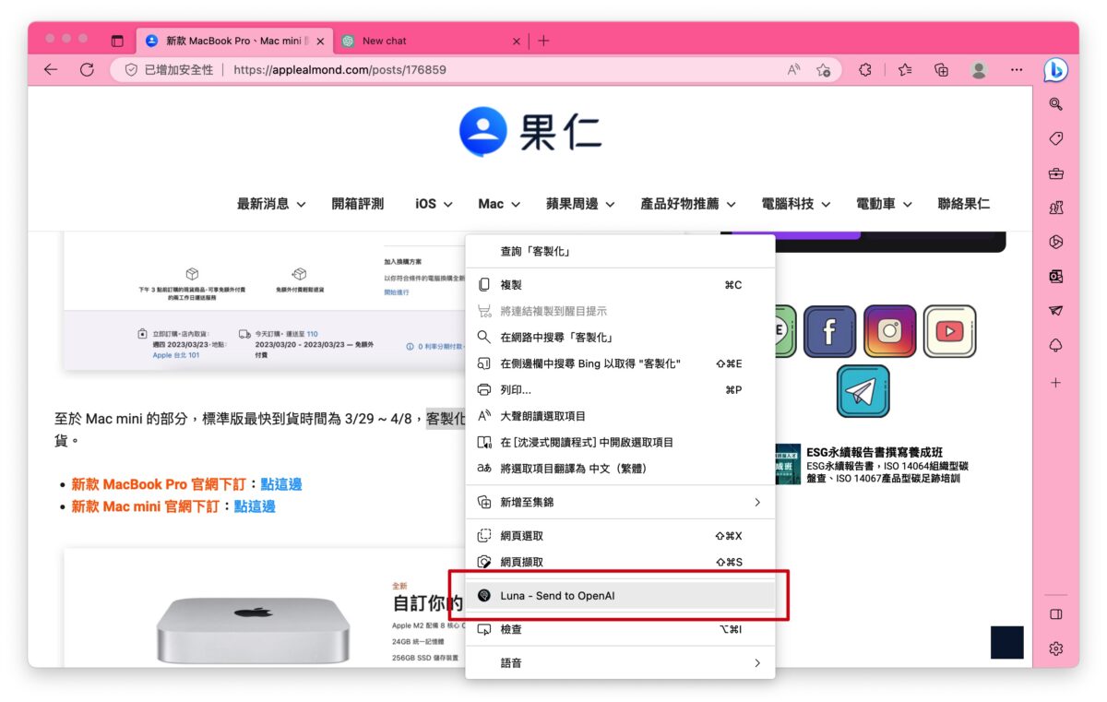Add a sidebar app with plus icon

(1055, 382)
